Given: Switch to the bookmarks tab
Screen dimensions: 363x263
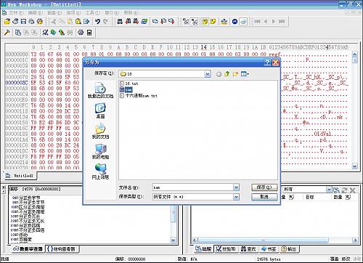Looking at the screenshot, I should click(269, 248).
